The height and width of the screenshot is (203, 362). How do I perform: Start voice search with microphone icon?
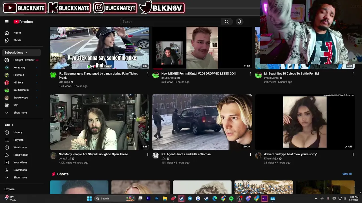(x=240, y=22)
